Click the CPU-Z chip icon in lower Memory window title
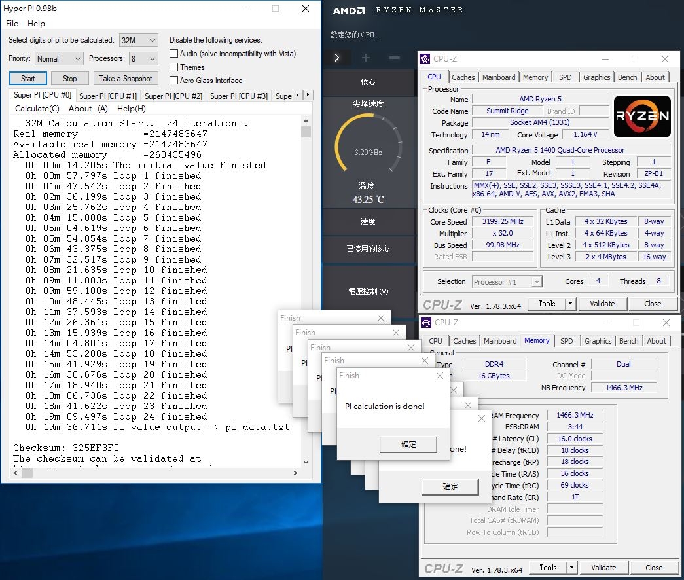Image resolution: width=684 pixels, height=580 pixels. click(425, 323)
